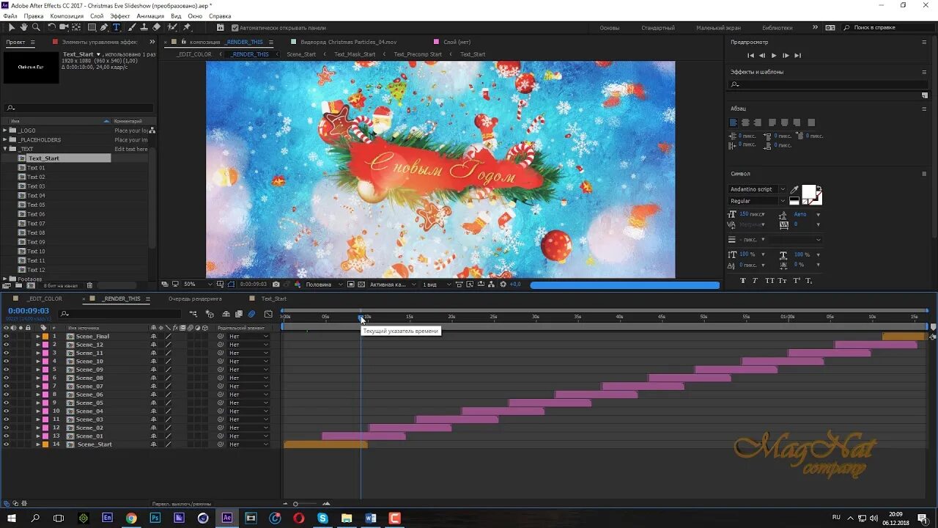Hide the Scene_Final layer eye toggle
Viewport: 938px width, 528px height.
coord(7,337)
